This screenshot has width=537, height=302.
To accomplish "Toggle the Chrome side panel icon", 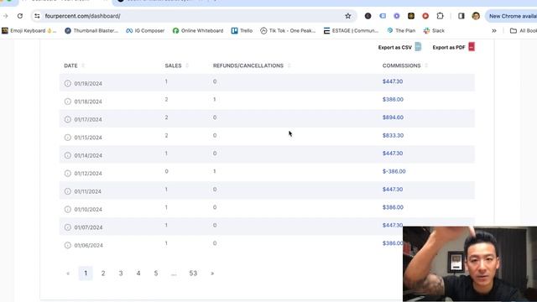I will (461, 16).
